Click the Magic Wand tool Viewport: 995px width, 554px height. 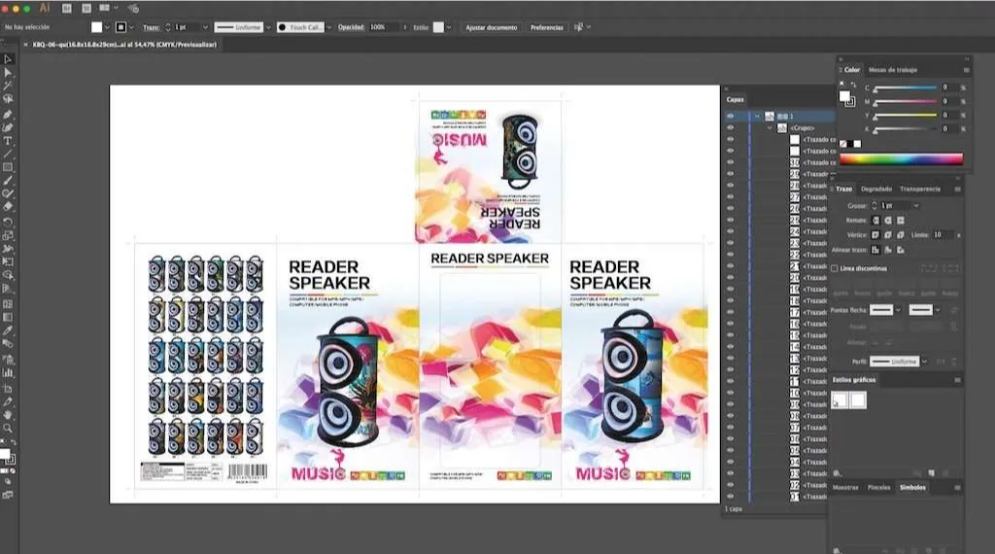pyautogui.click(x=8, y=86)
